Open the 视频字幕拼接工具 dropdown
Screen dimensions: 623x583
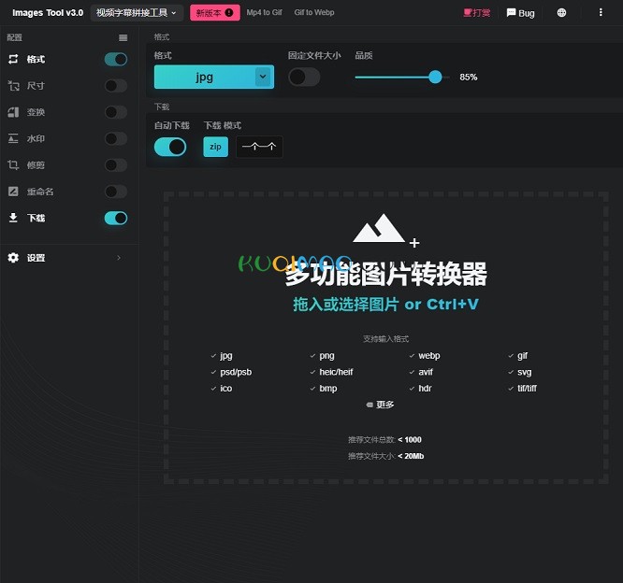pyautogui.click(x=137, y=13)
